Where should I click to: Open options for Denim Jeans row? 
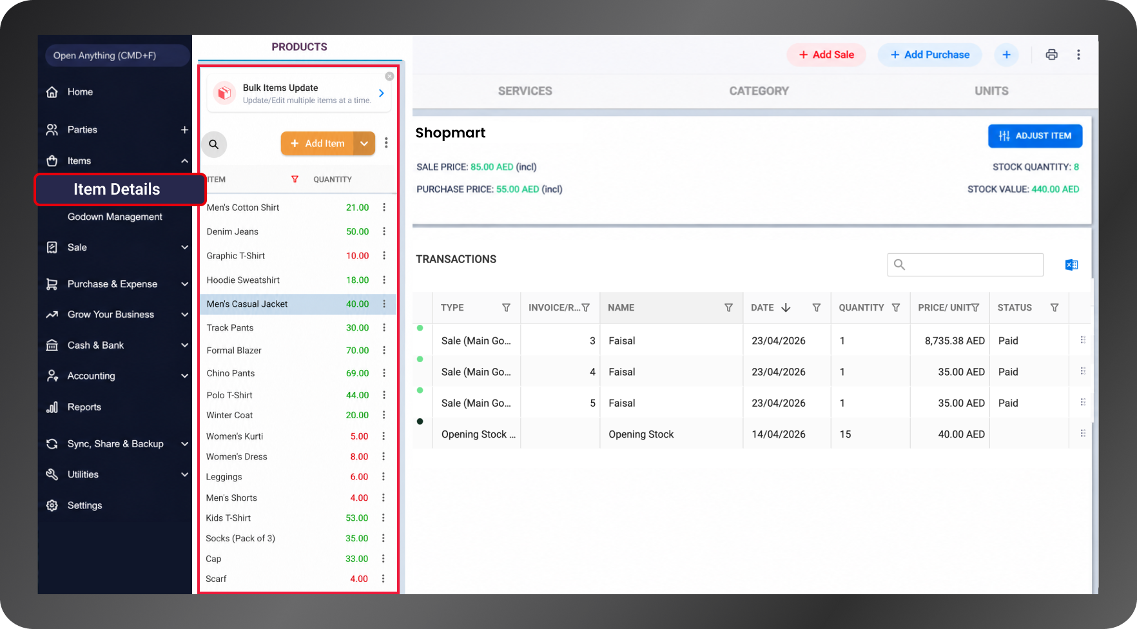[384, 231]
